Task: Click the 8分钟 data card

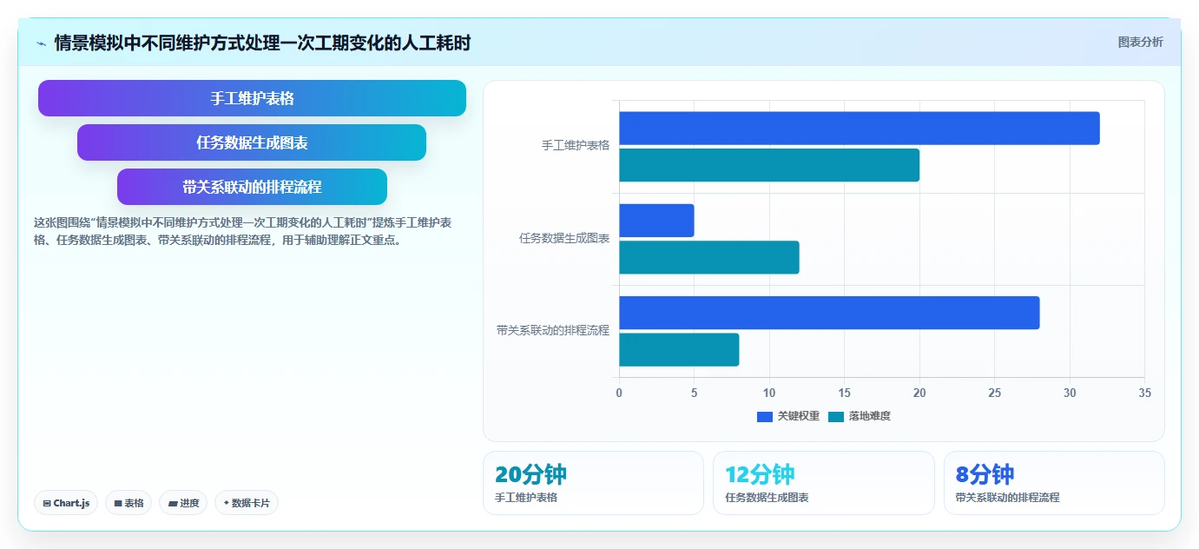Action: coord(1054,483)
